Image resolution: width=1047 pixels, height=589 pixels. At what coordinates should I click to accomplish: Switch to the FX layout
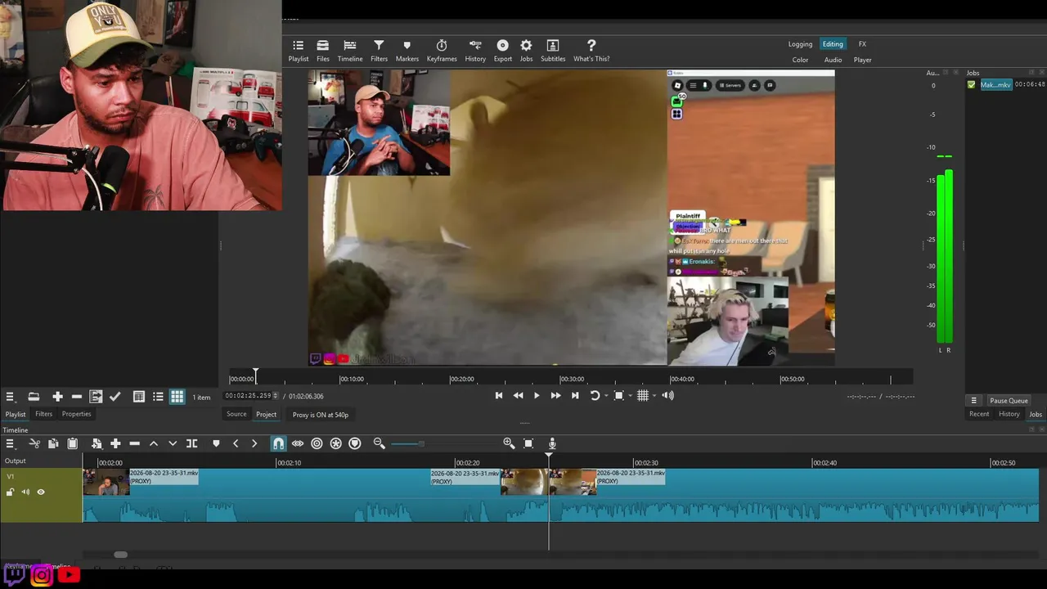click(x=862, y=44)
